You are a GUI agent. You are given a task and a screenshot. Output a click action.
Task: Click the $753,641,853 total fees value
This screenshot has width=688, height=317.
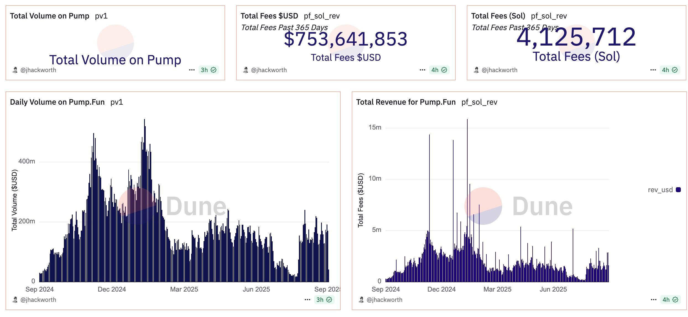(x=346, y=39)
